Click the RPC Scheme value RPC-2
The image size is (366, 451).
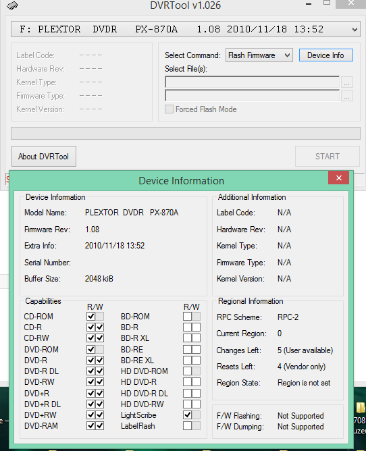pos(288,317)
